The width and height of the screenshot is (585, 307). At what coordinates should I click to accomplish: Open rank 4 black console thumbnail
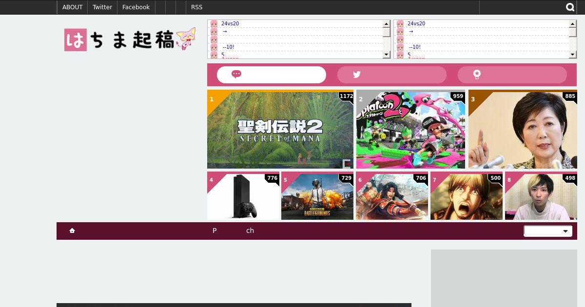pos(243,195)
